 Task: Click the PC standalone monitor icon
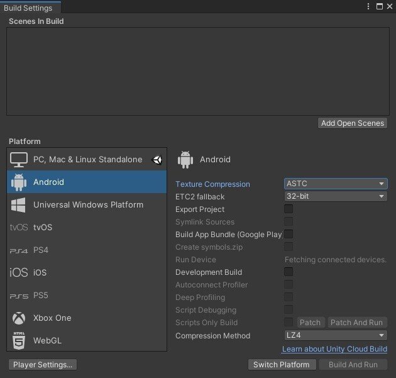tap(19, 160)
